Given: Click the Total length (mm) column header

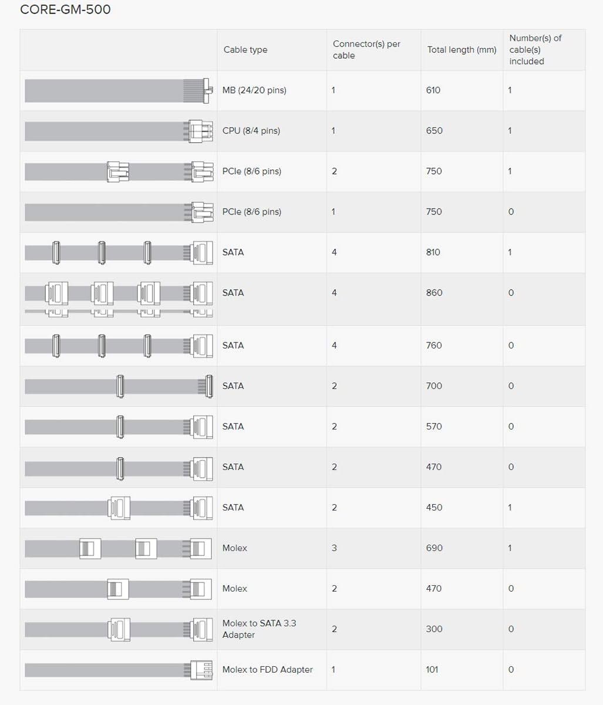Looking at the screenshot, I should [461, 50].
